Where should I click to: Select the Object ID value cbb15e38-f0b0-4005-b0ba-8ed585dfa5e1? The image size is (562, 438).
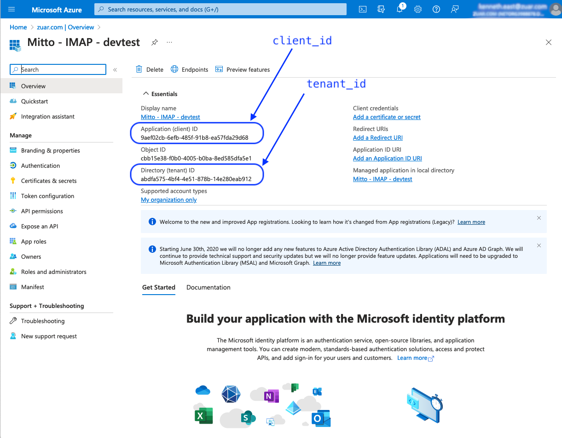(x=196, y=158)
